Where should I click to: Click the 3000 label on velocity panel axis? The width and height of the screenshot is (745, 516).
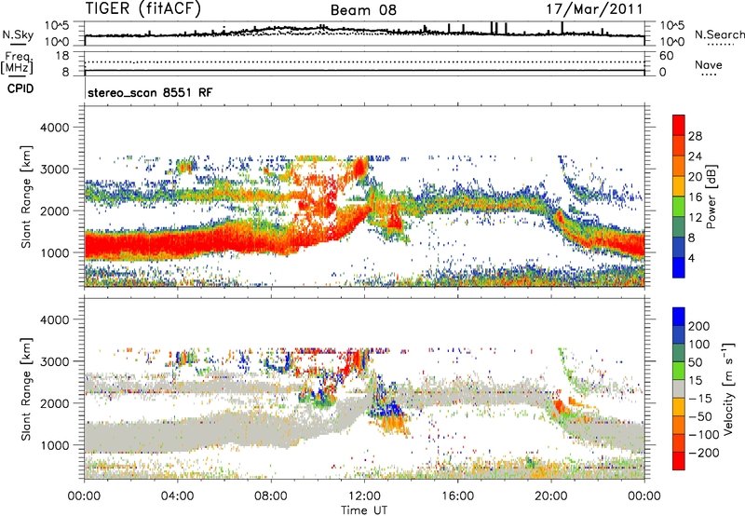click(55, 361)
